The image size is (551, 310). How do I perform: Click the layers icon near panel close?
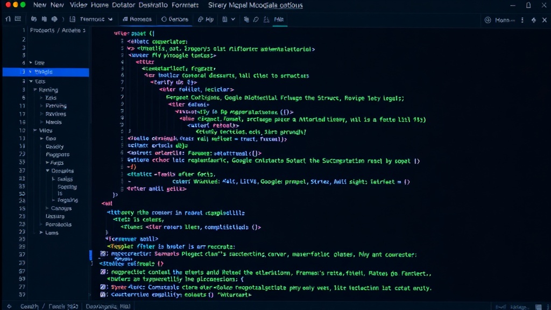coord(533,20)
